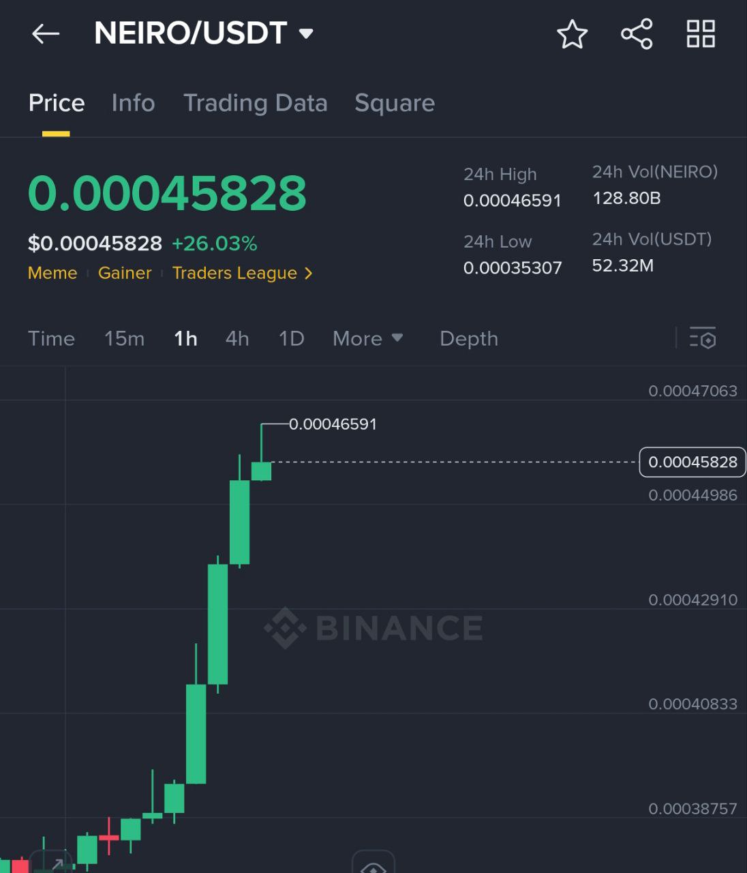Image resolution: width=747 pixels, height=873 pixels.
Task: Tap the red candlestick on chart
Action: (109, 837)
